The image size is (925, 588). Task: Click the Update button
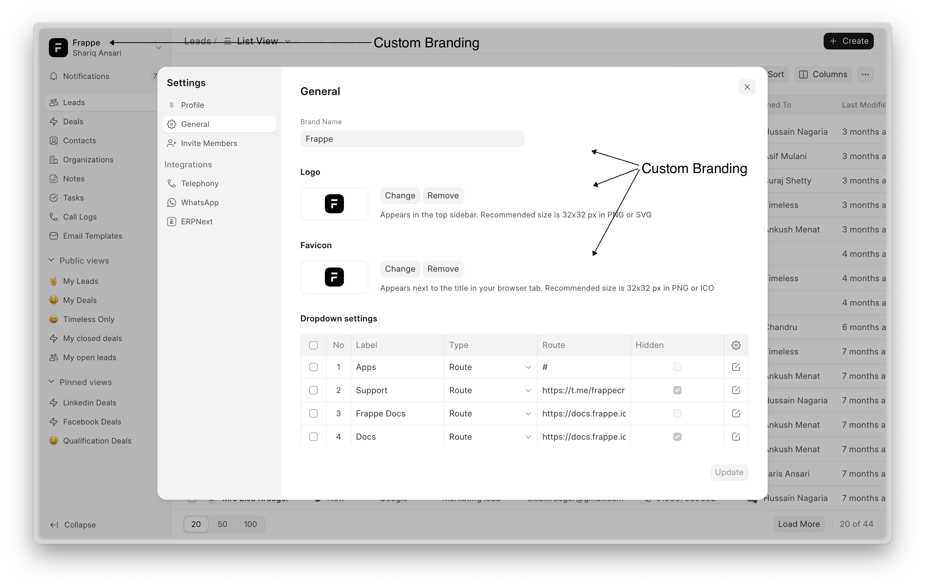point(729,472)
